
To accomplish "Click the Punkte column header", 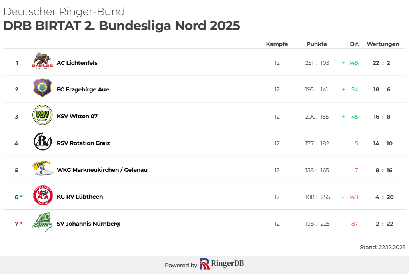I will (317, 44).
